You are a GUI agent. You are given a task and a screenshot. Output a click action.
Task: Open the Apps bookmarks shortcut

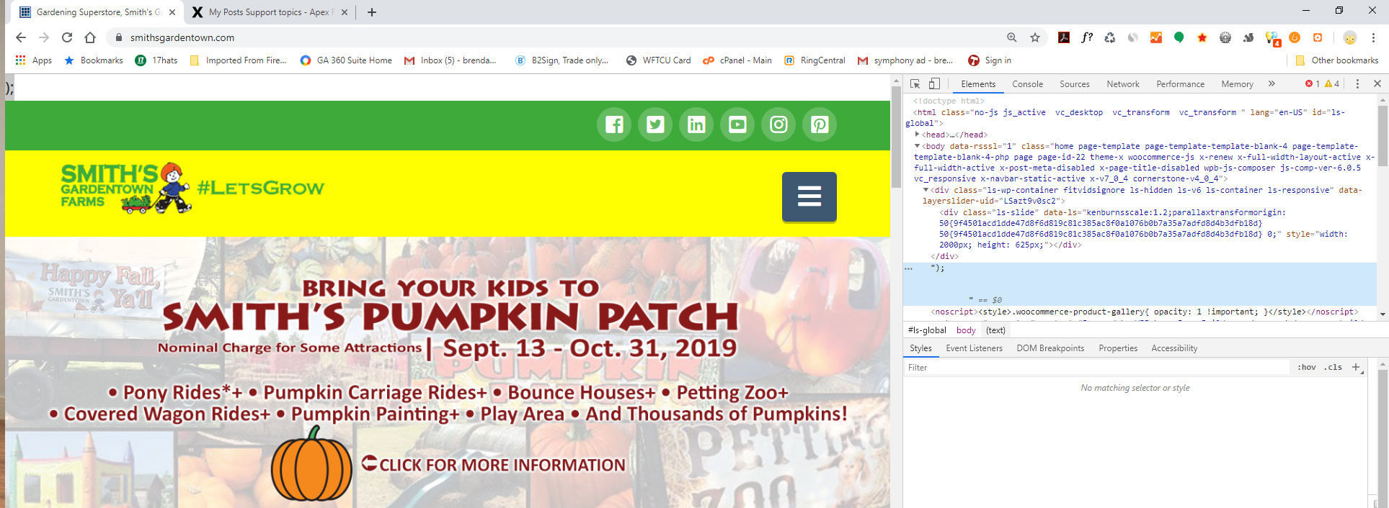[34, 60]
